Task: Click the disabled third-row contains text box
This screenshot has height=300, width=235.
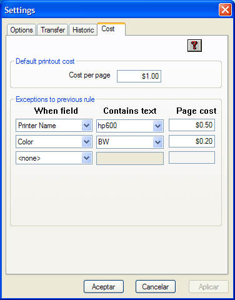Action: click(130, 158)
